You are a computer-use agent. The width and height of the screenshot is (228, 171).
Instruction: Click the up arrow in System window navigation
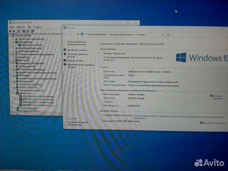tap(78, 34)
